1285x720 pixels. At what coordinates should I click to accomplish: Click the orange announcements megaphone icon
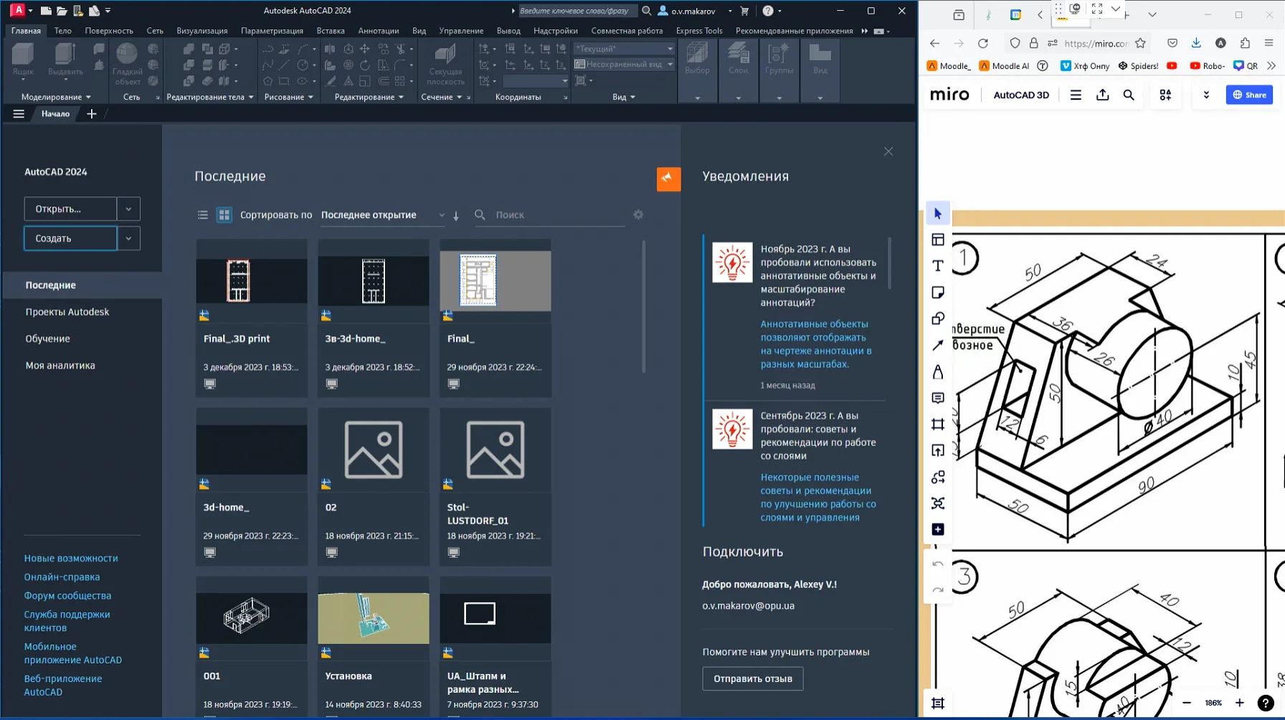[x=668, y=179]
